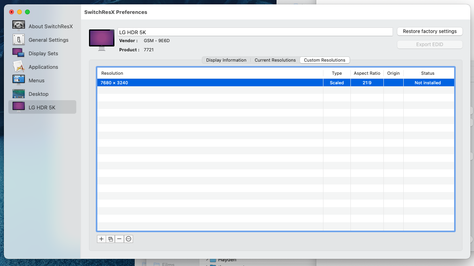This screenshot has height=266, width=474.
Task: Select the 7680 × 3240 resolution row
Action: 276,83
